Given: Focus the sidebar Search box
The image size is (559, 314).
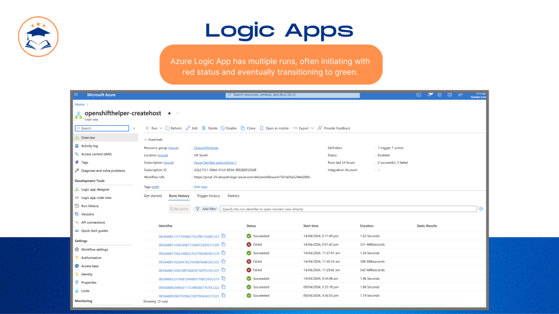Looking at the screenshot, I should [x=102, y=128].
